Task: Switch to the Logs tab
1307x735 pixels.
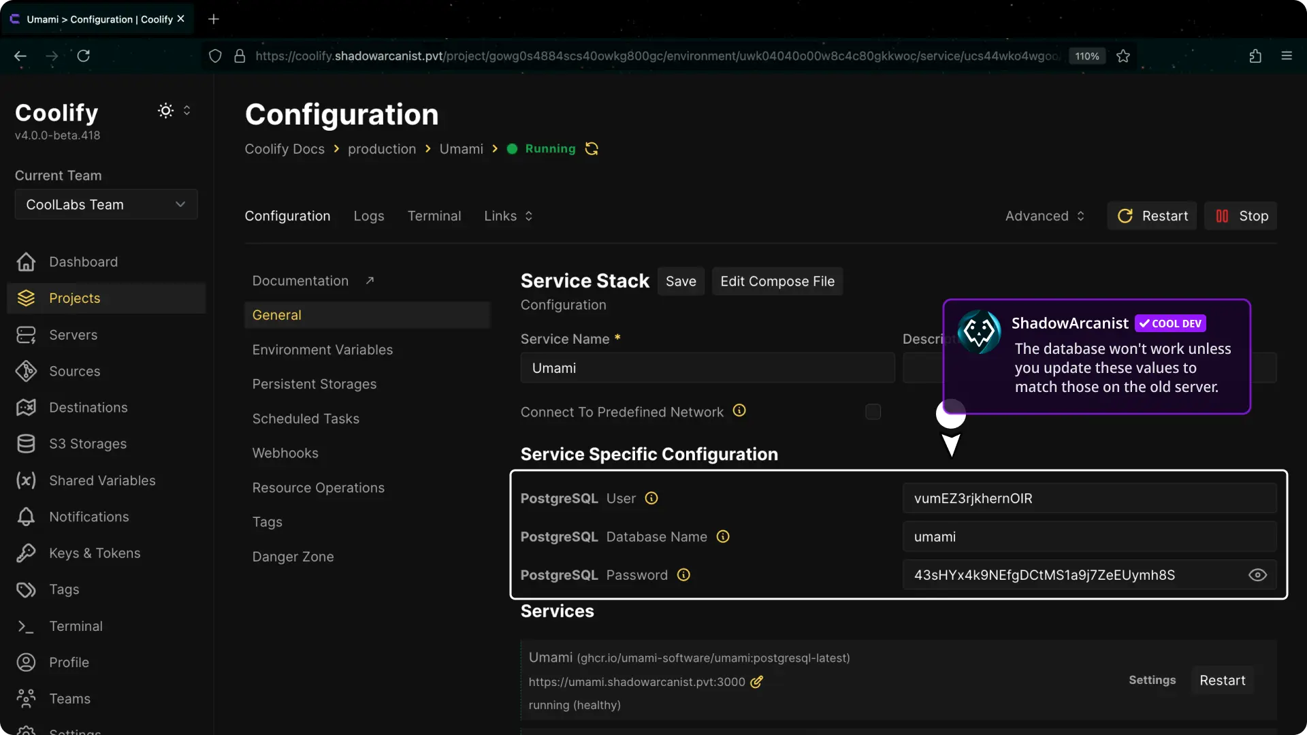Action: (x=368, y=216)
